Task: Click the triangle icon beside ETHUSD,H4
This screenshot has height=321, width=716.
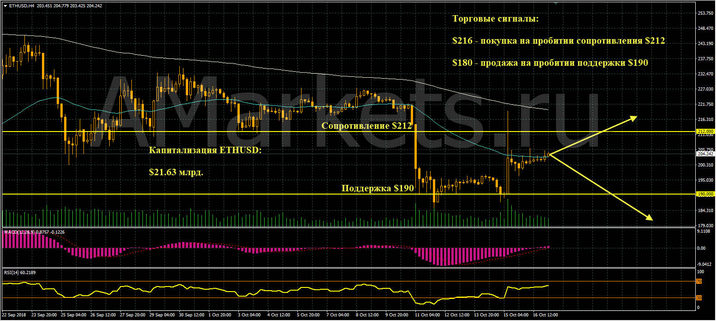Action: pos(5,6)
